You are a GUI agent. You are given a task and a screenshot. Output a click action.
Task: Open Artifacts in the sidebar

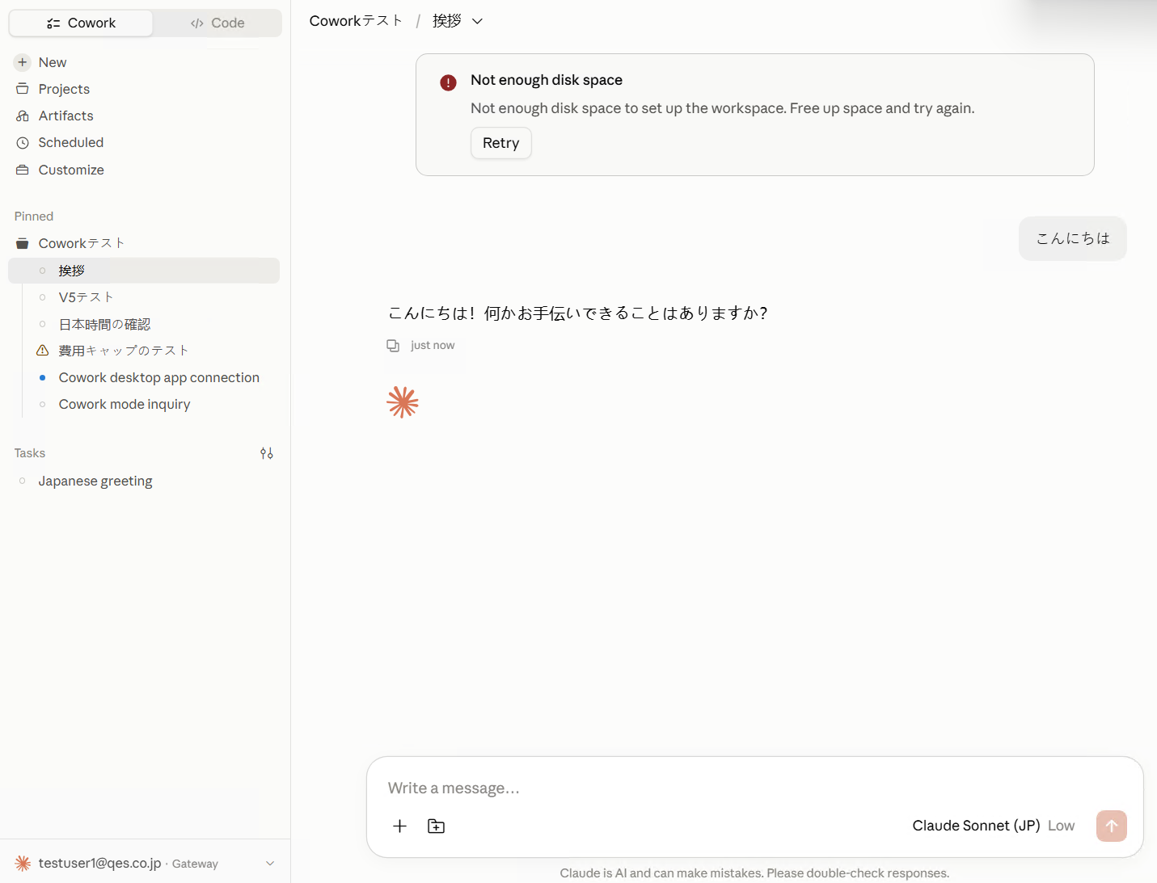(x=65, y=116)
